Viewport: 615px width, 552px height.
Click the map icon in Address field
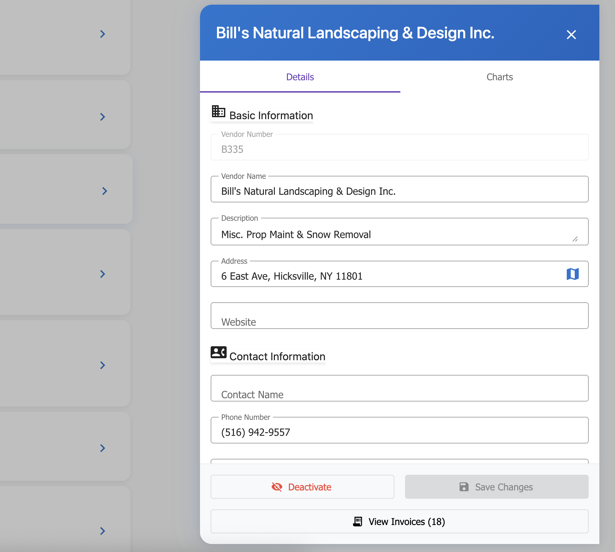pyautogui.click(x=572, y=274)
